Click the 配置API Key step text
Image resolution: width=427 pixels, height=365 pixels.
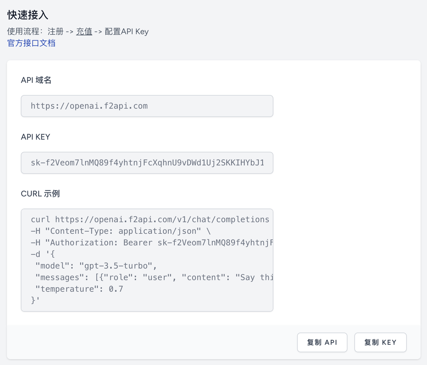coord(127,31)
